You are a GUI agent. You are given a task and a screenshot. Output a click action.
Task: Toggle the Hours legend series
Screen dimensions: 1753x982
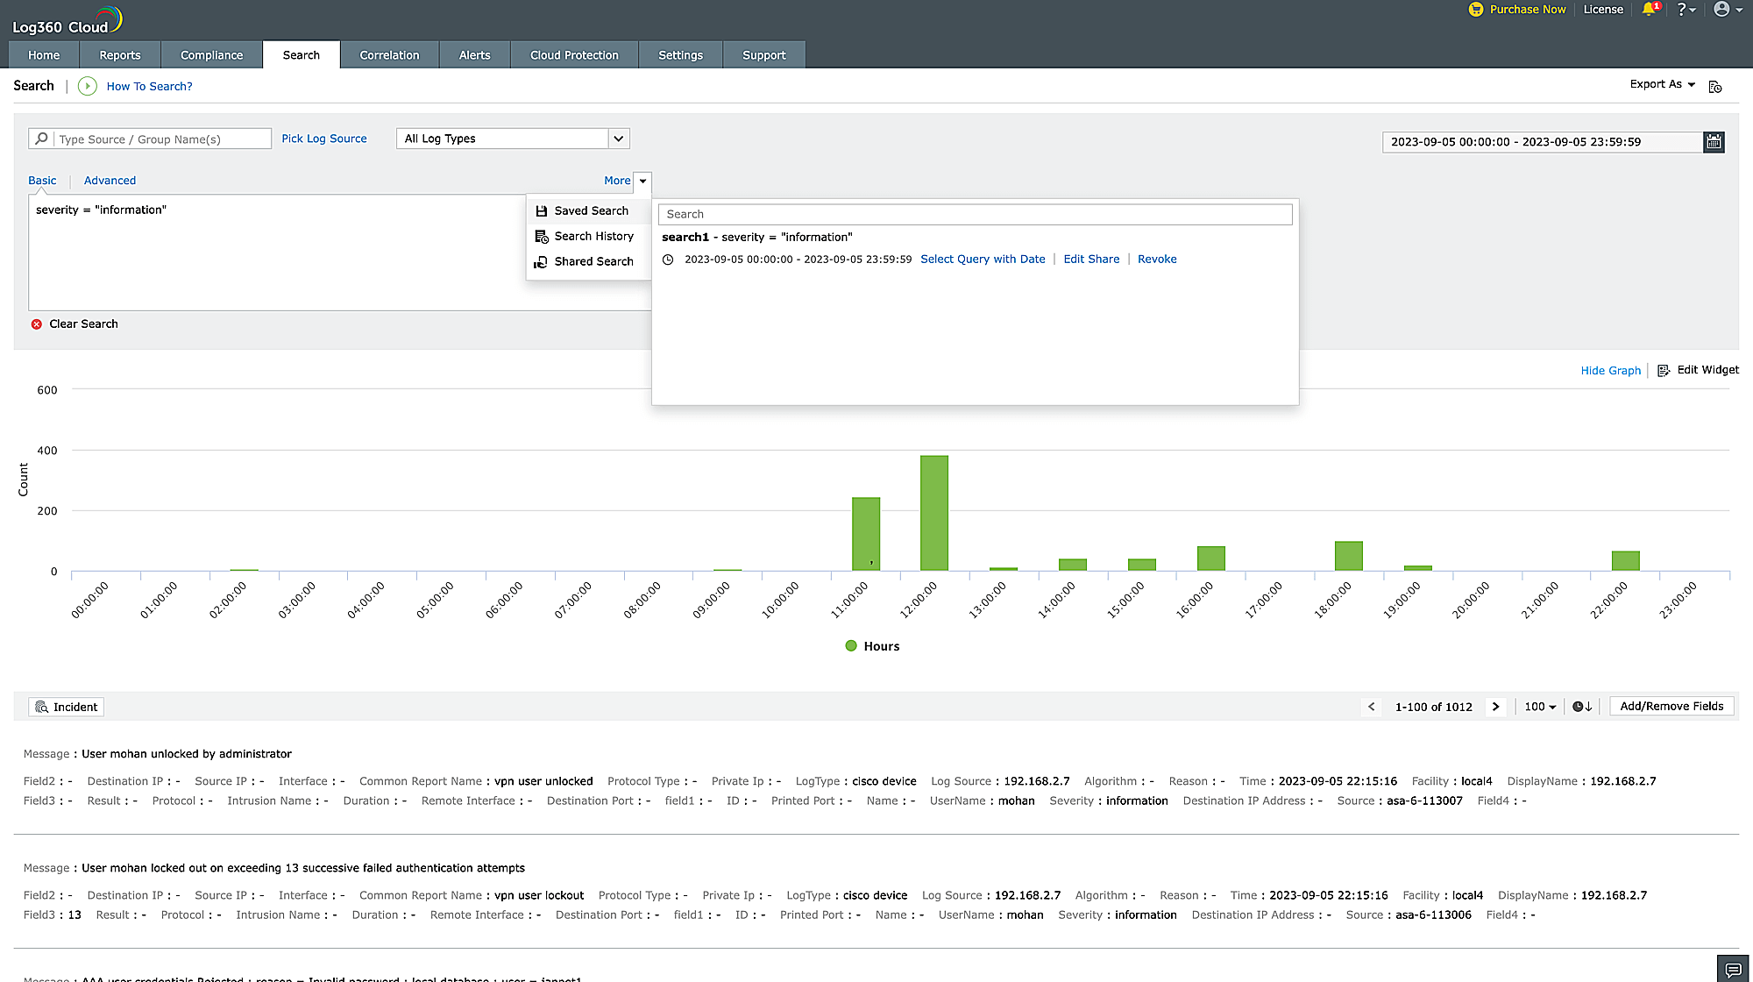pyautogui.click(x=872, y=646)
